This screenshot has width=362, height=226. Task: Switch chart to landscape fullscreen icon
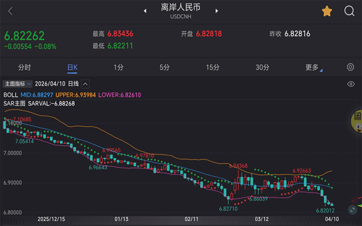(352, 209)
